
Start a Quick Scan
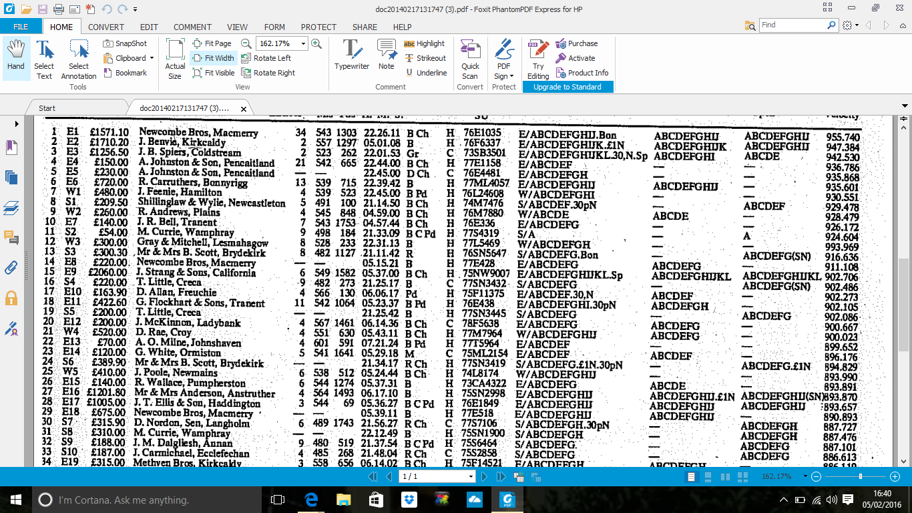point(471,59)
